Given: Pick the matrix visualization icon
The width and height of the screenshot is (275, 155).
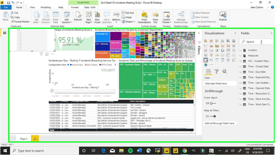Looking at the screenshot, I should point(223,60).
